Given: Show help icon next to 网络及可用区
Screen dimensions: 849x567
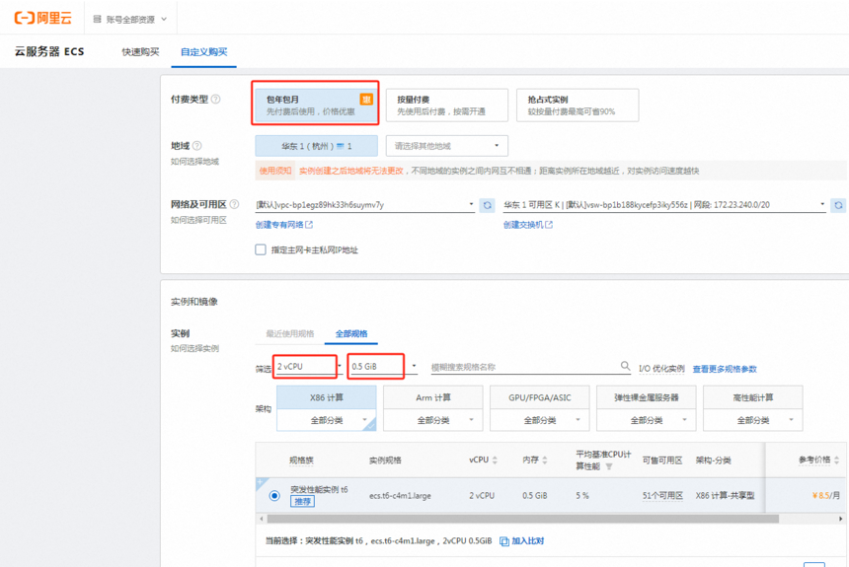Looking at the screenshot, I should [x=234, y=204].
